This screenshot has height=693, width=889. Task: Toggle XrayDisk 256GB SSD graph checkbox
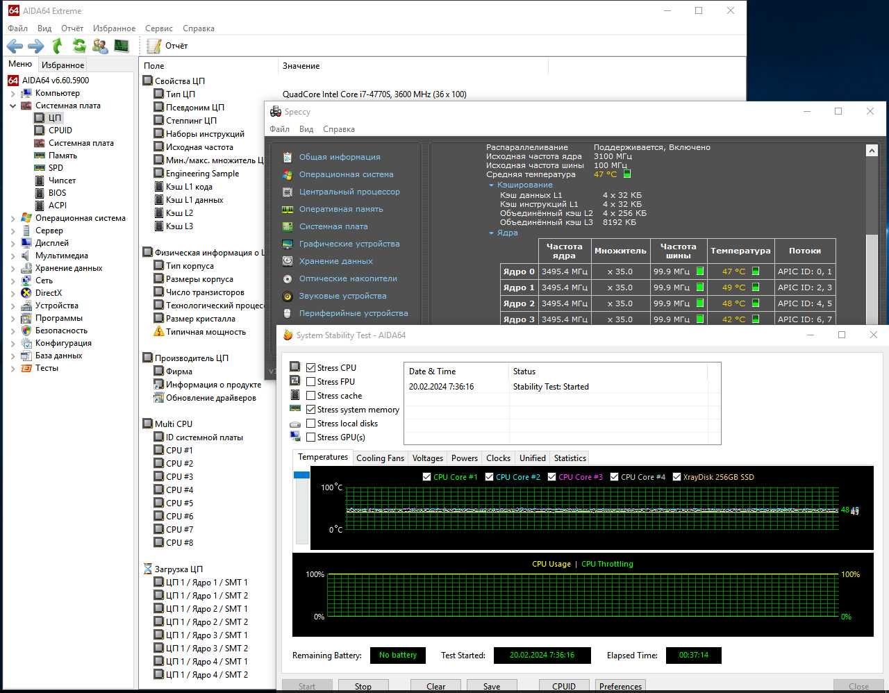[x=676, y=477]
